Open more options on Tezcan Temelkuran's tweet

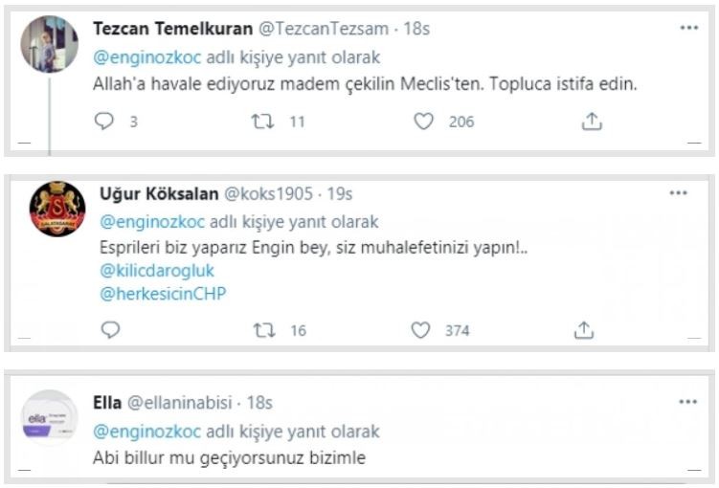click(688, 28)
